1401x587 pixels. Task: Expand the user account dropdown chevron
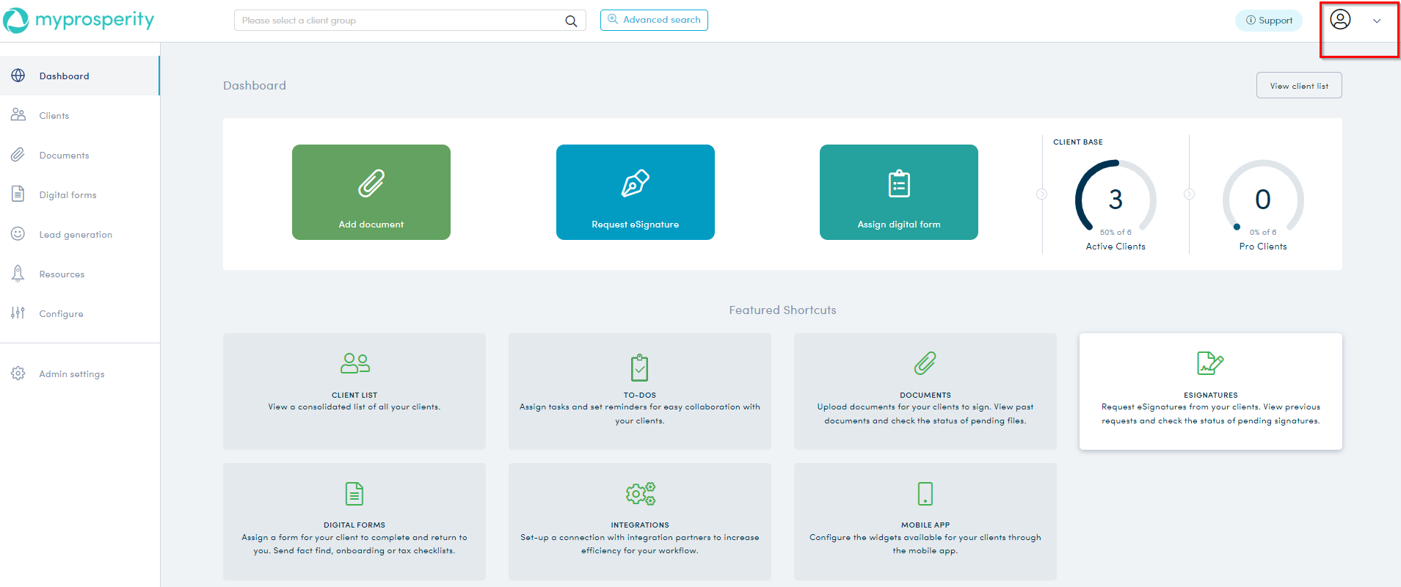tap(1377, 21)
